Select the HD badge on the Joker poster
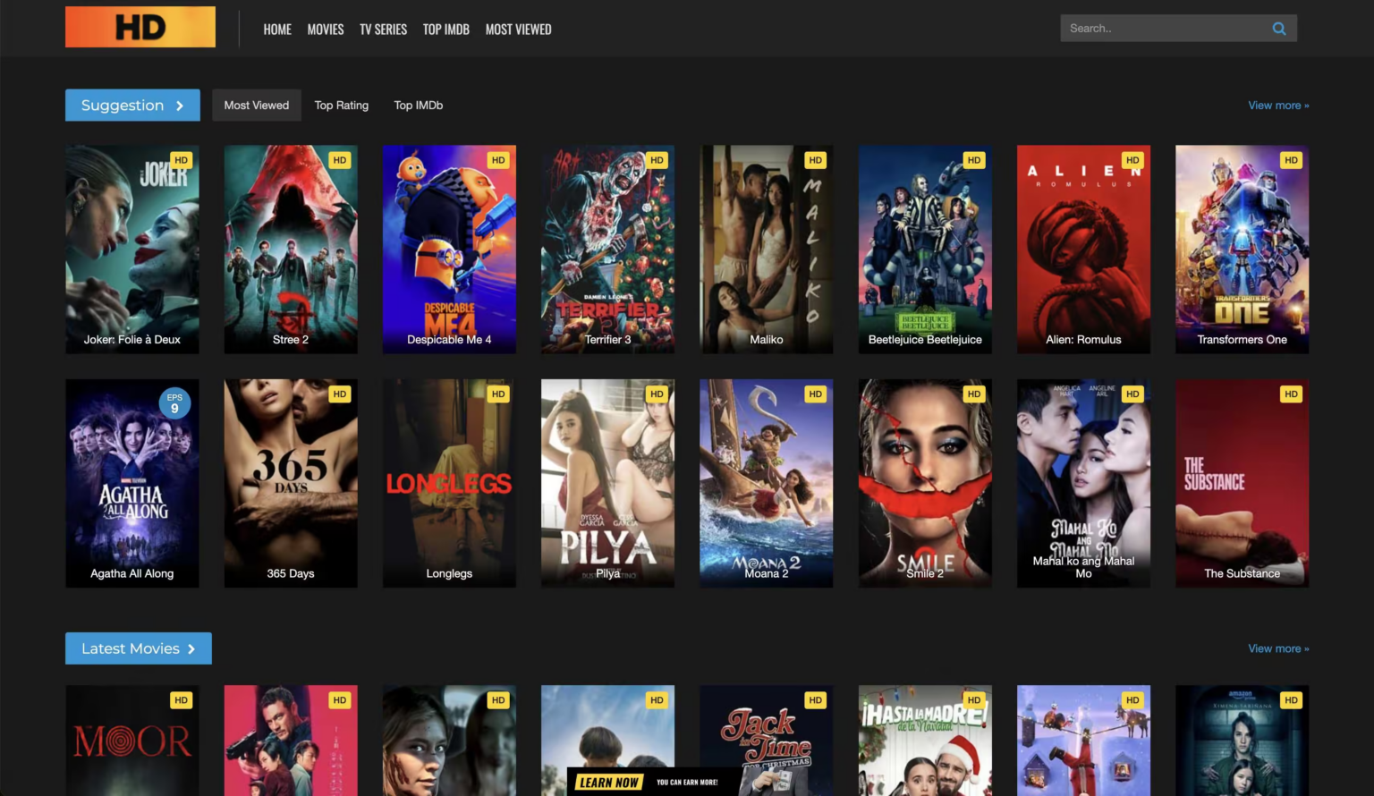Viewport: 1374px width, 796px height. (181, 159)
